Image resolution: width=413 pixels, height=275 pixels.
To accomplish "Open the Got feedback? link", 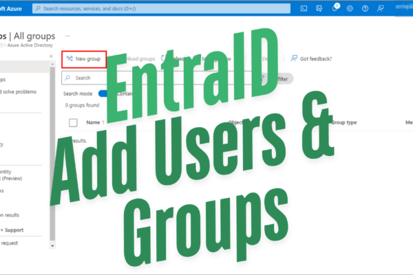I will pyautogui.click(x=311, y=58).
